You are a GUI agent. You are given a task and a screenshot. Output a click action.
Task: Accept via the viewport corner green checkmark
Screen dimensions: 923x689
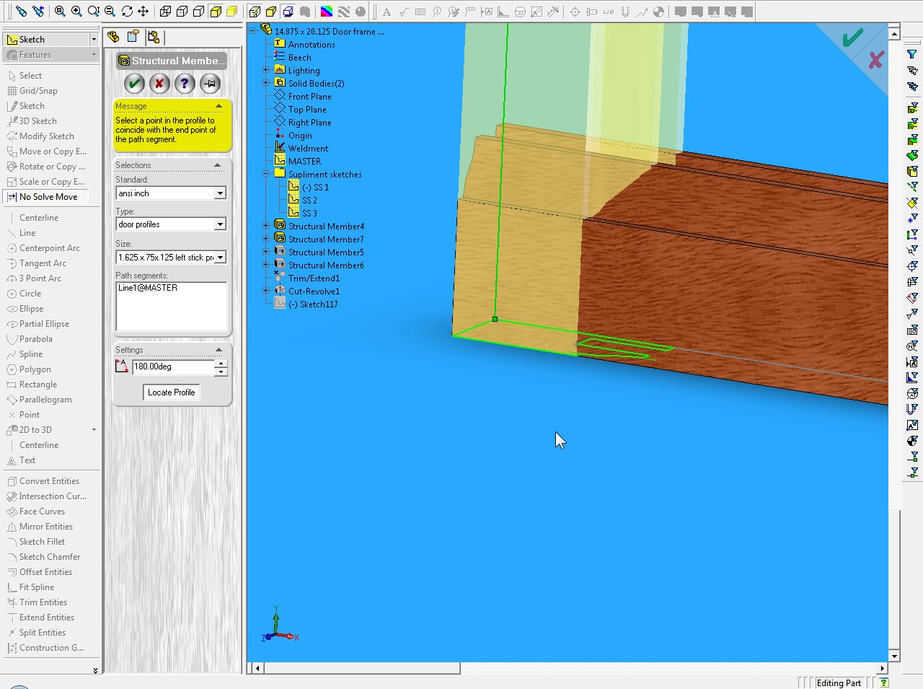[852, 38]
